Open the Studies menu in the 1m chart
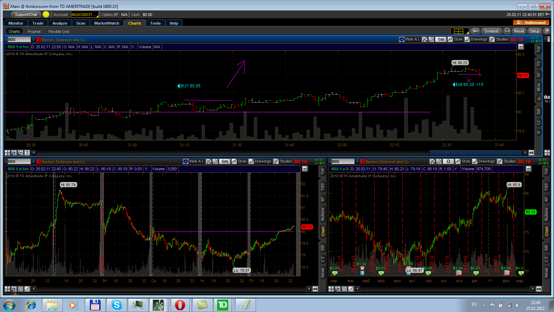The height and width of the screenshot is (312, 554). (499, 40)
